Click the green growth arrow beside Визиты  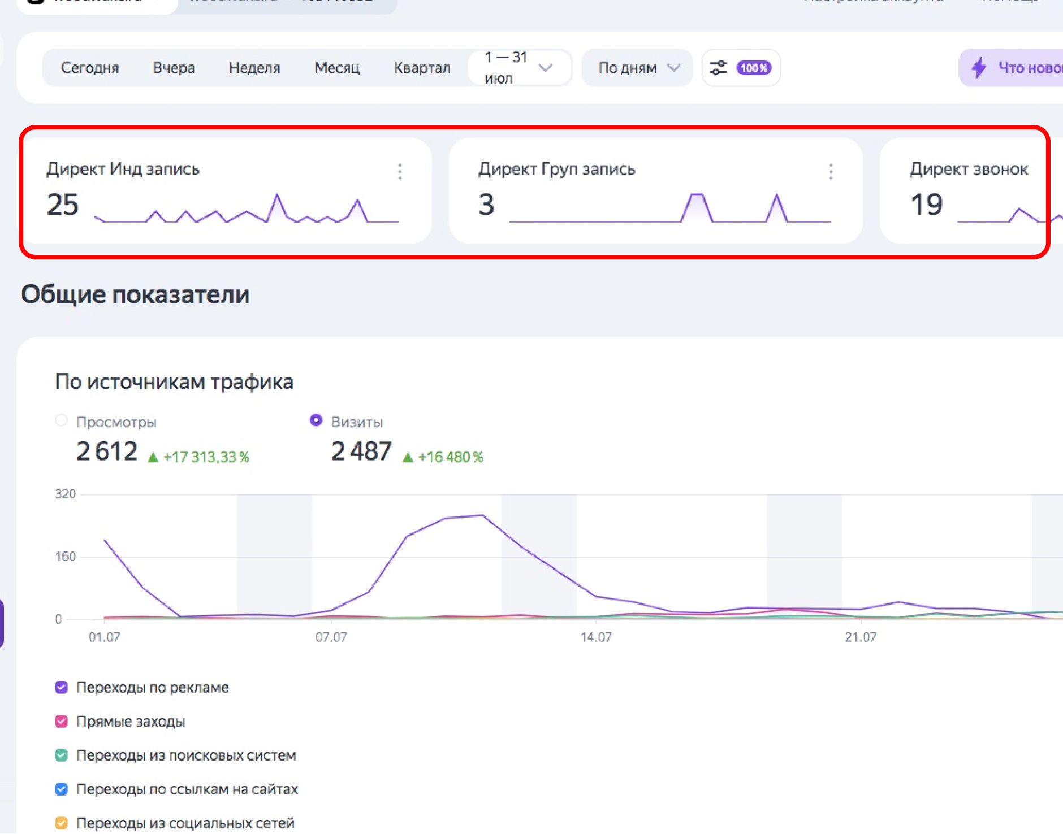[408, 457]
